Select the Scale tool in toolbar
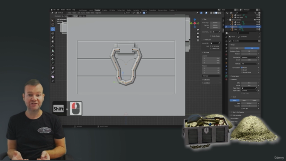 tap(53, 38)
